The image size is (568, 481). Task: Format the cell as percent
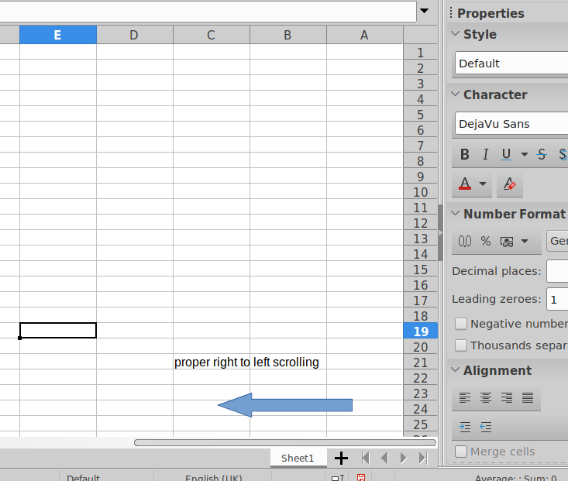[486, 241]
